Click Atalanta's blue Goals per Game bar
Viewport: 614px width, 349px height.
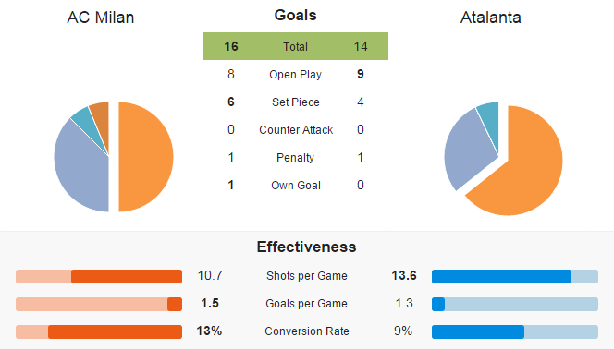438,304
